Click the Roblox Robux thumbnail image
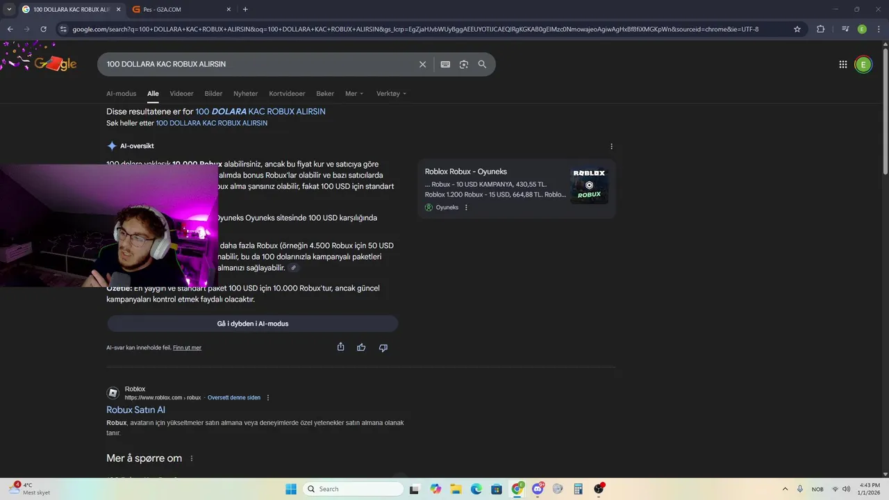This screenshot has height=500, width=889. pyautogui.click(x=589, y=185)
